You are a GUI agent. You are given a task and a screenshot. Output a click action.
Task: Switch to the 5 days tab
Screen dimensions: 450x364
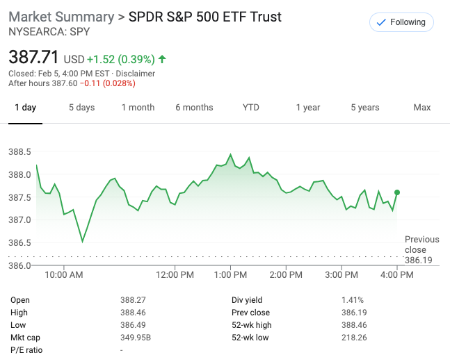81,108
